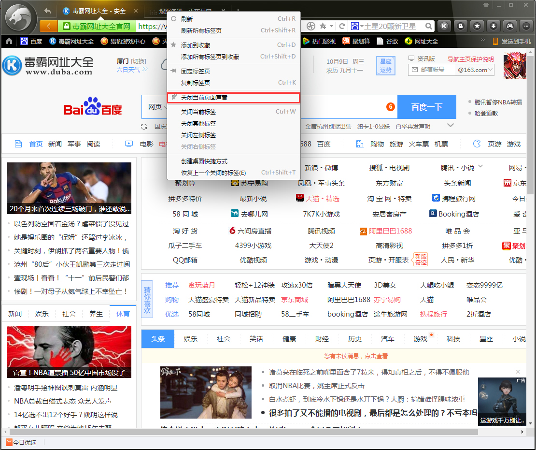Viewport: 536px width, 450px height.
Task: Click the K account icon in toolbar
Action: 444,26
